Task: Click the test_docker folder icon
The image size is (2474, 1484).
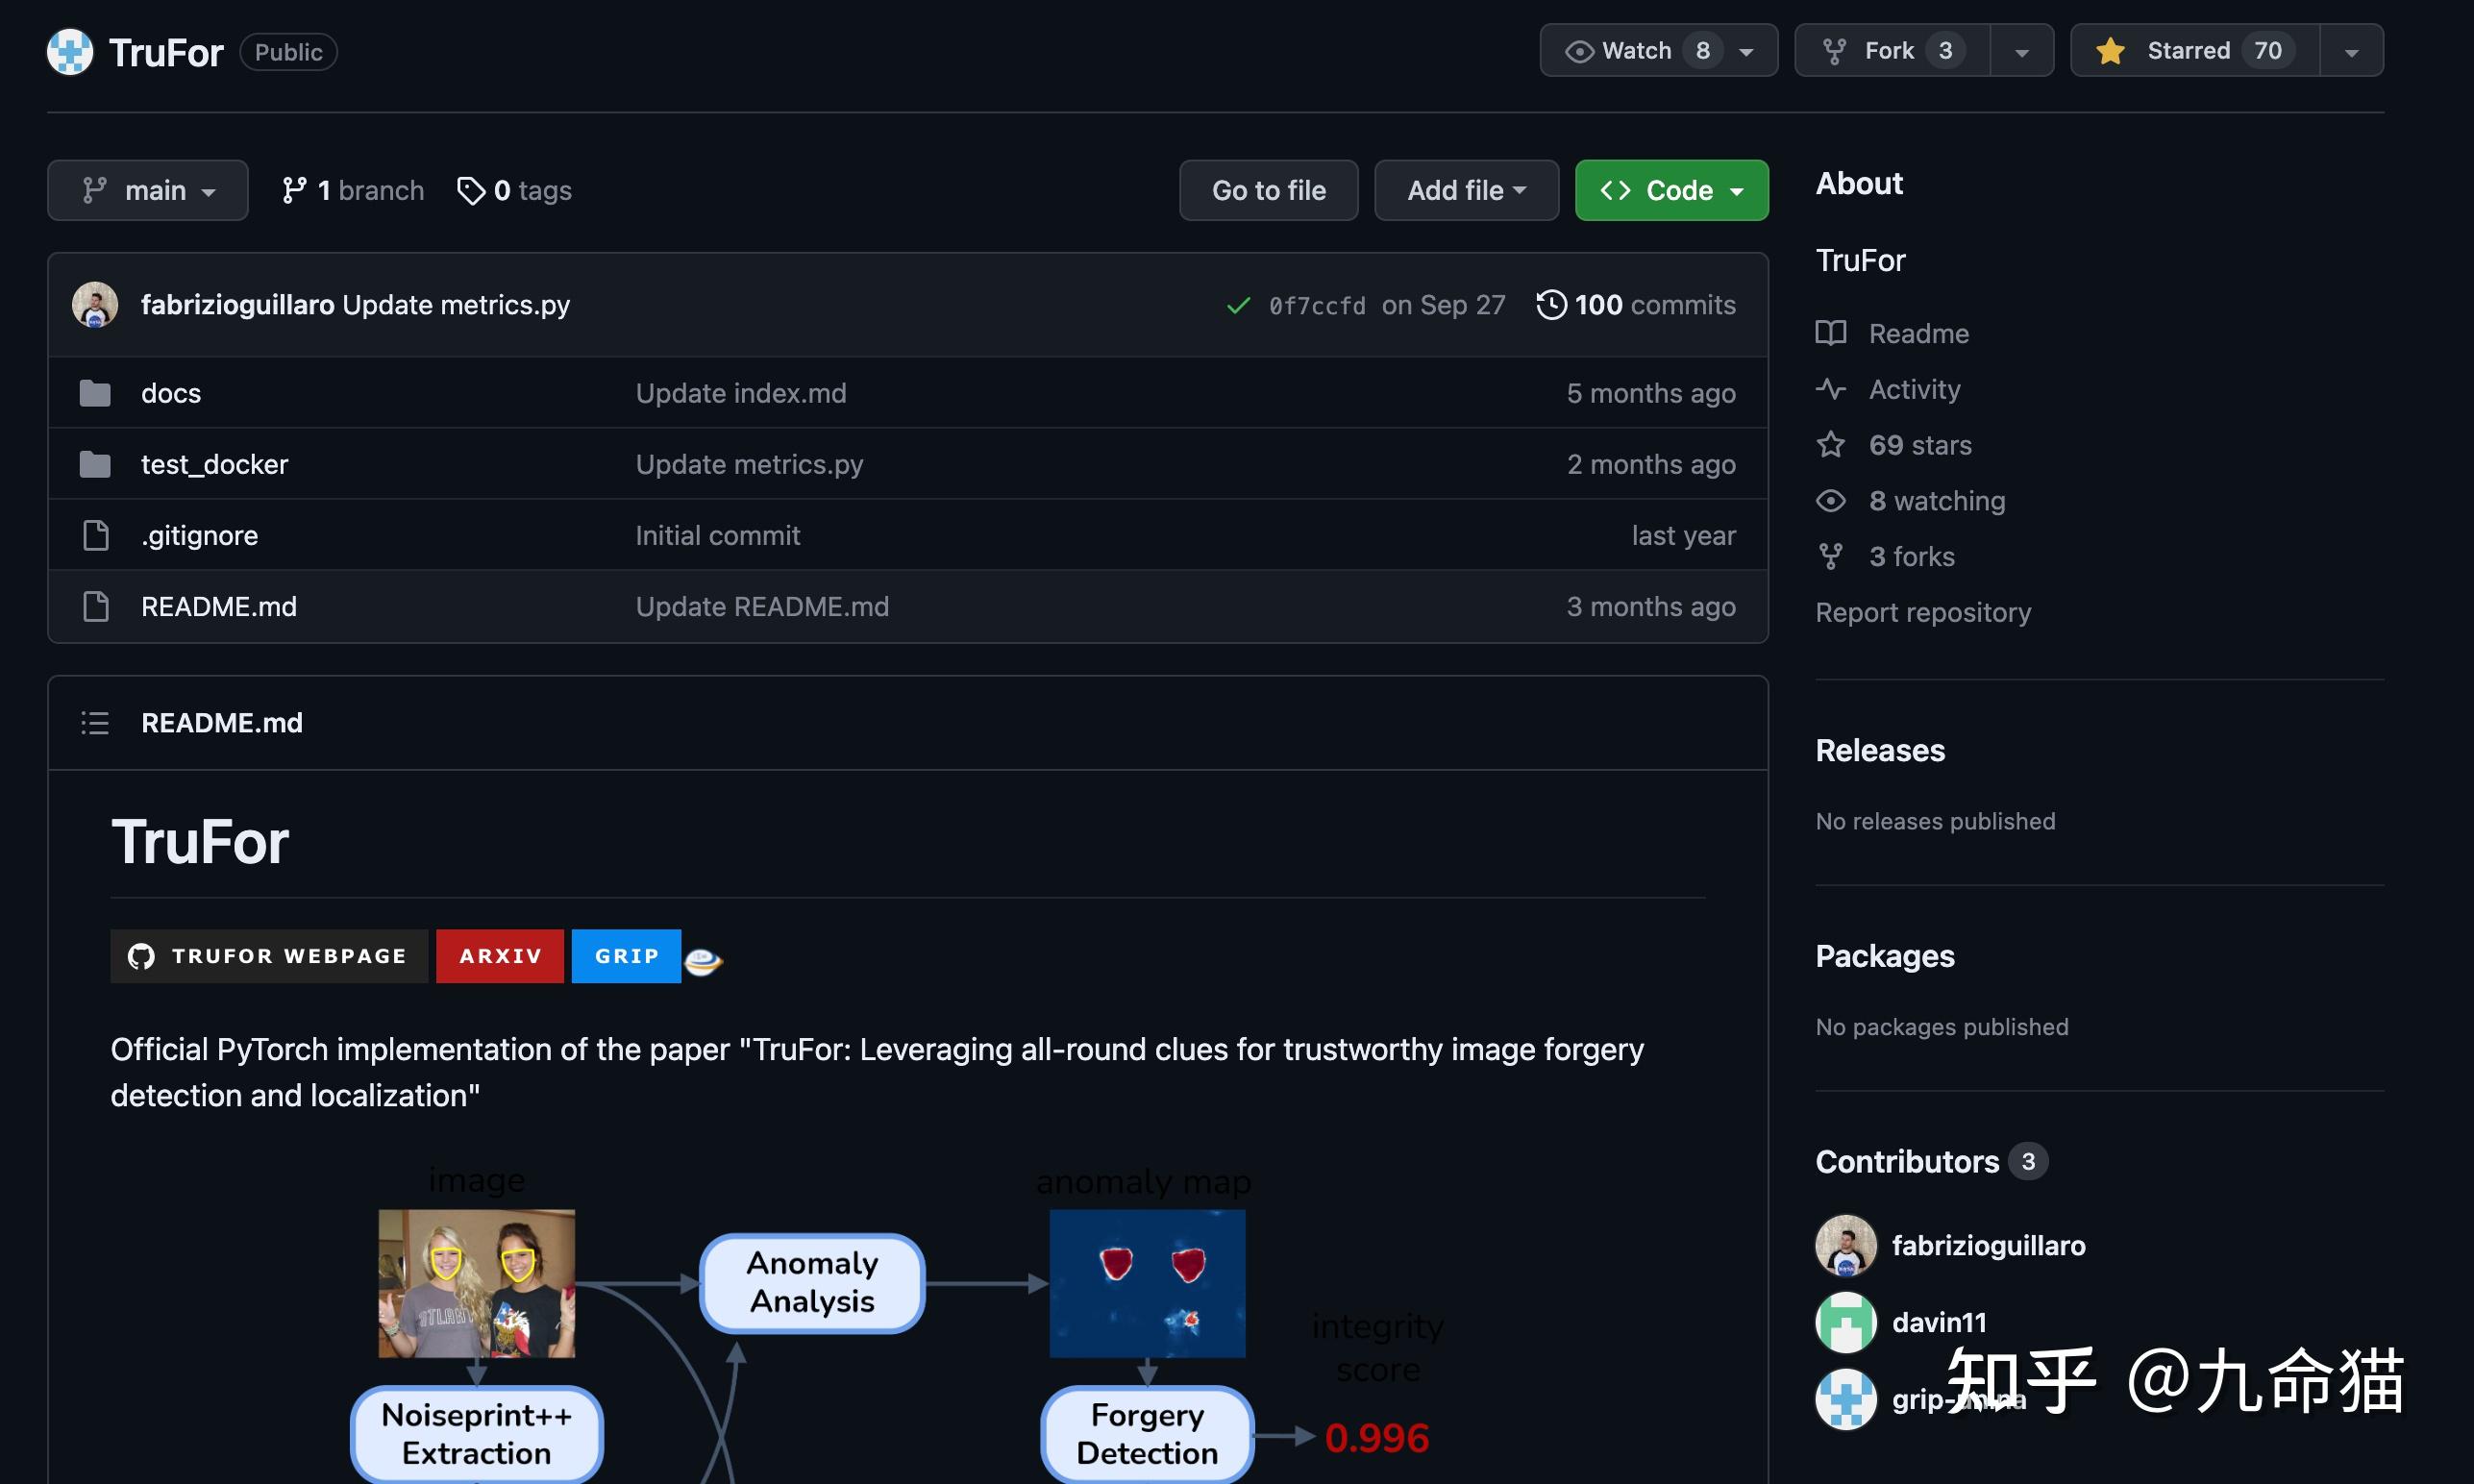Action: [x=95, y=464]
